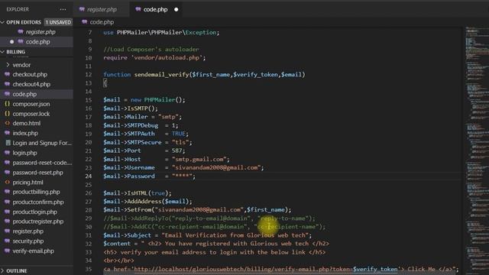Click the Port value 587

point(176,150)
